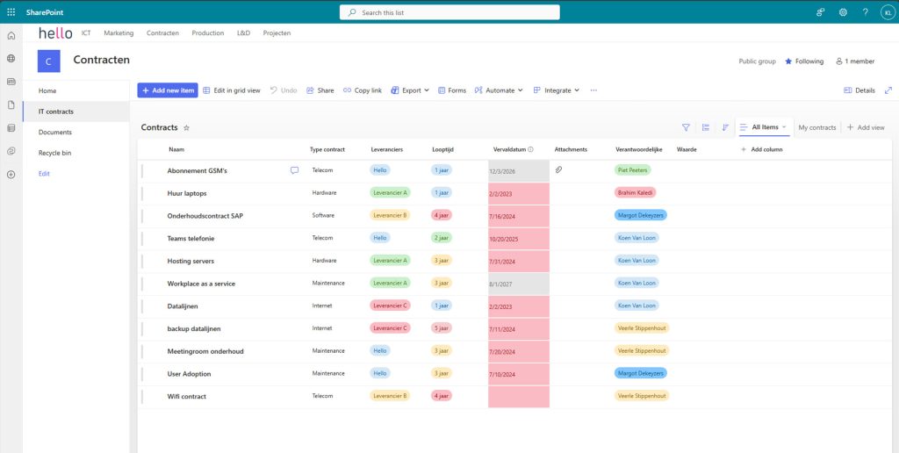899x453 pixels.
Task: Click the create plus icon in left rail
Action: (11, 175)
